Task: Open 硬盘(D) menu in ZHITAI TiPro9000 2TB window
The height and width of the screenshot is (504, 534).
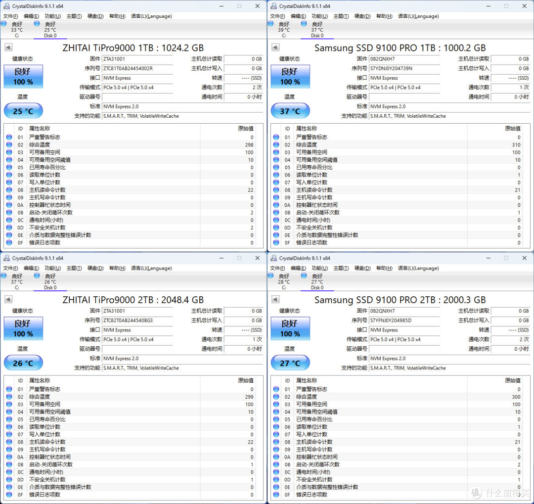Action: [x=95, y=268]
